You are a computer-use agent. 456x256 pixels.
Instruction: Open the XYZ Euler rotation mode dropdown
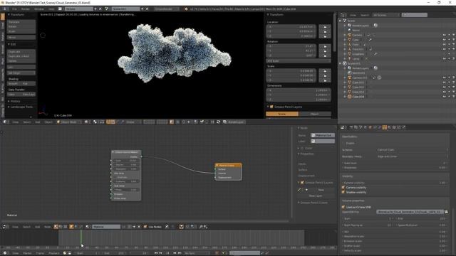298,61
